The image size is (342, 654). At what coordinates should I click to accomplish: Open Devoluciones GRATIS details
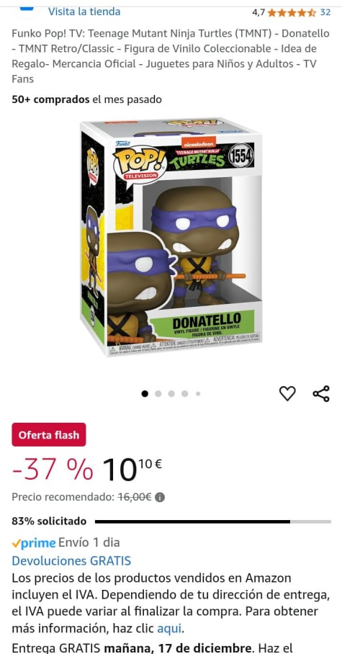click(71, 560)
